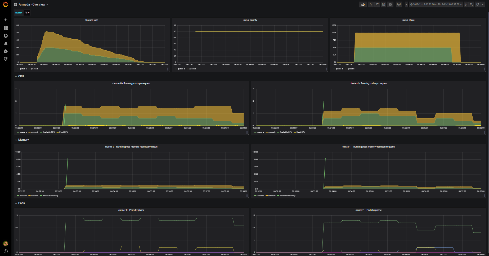Screen dimensions: 489x256
Task: Shift time range backward with left arrow
Action: (407, 4)
